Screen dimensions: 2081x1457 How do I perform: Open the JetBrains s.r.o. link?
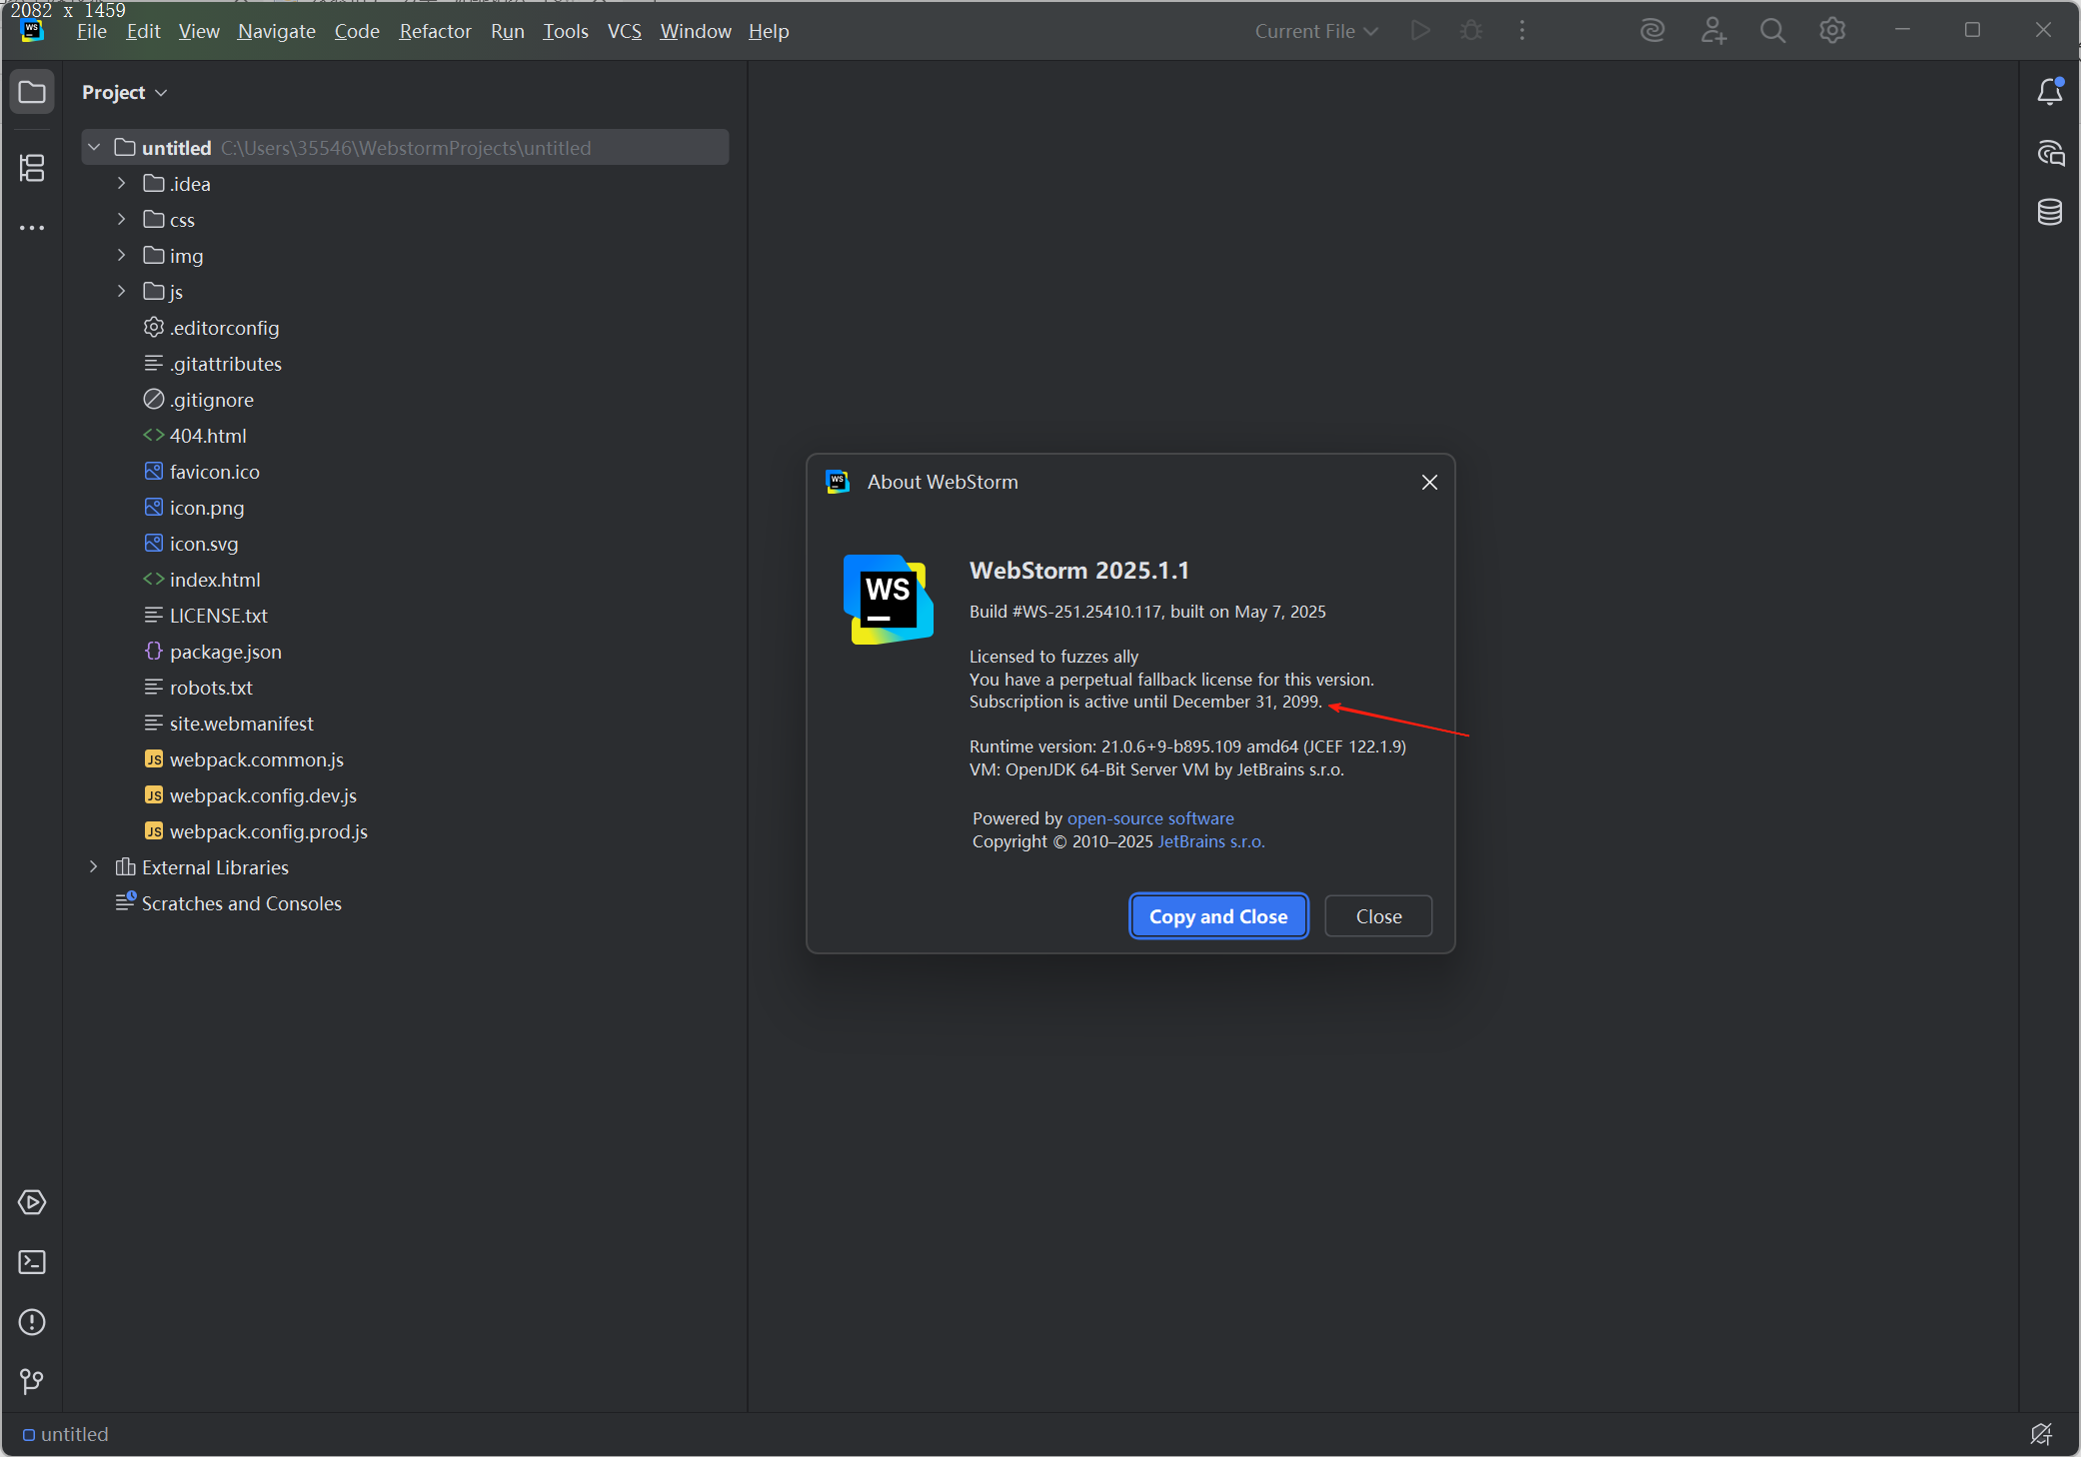click(x=1211, y=841)
